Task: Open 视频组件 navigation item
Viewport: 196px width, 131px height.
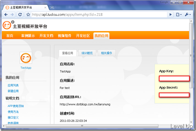Action: point(65,36)
